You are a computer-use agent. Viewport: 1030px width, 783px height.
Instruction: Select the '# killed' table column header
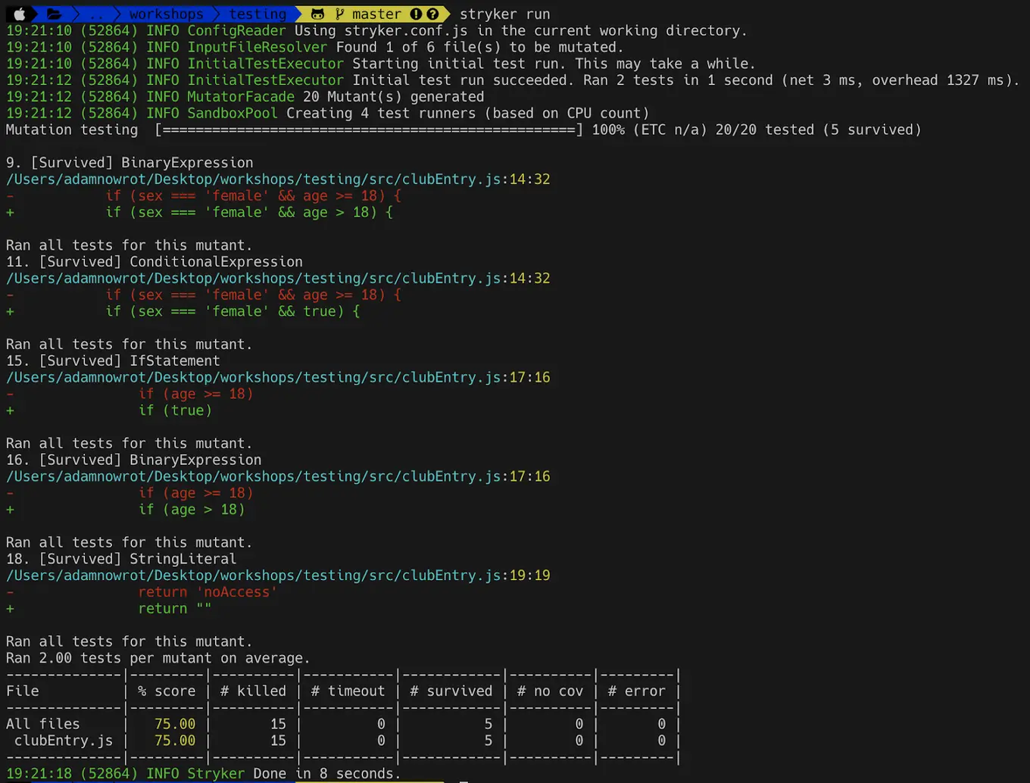[x=252, y=690]
